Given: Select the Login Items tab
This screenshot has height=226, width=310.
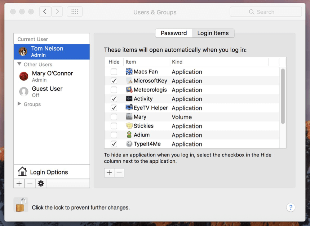Looking at the screenshot, I should pos(213,33).
